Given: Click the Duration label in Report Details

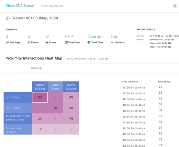Looking at the screenshot, I should tap(140, 36).
